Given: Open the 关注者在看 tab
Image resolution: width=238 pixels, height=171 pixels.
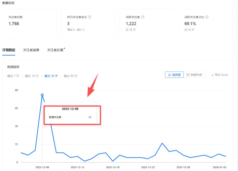Looking at the screenshot, I should pyautogui.click(x=55, y=50).
